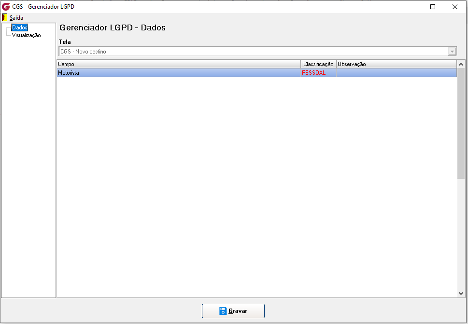Click the scroll up arrow of the grid
This screenshot has width=468, height=324.
461,64
